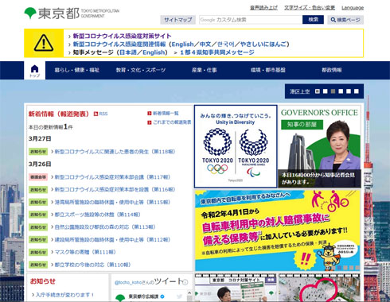Go to the トップ home icon tab
This screenshot has height=302, width=390.
[34, 71]
